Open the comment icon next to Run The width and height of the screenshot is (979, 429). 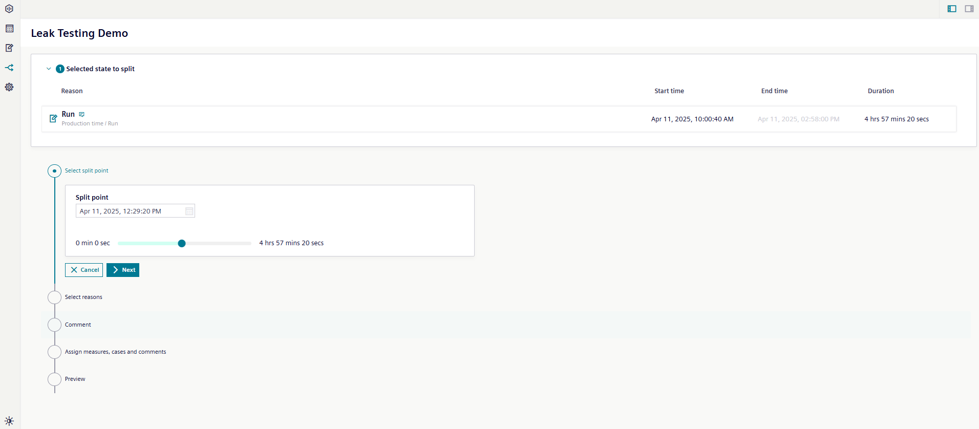82,114
